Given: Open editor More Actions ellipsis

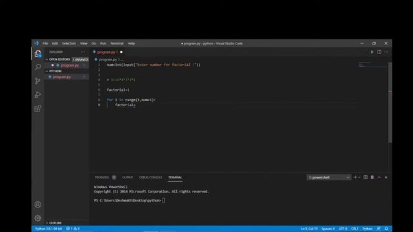Looking at the screenshot, I should 386,52.
